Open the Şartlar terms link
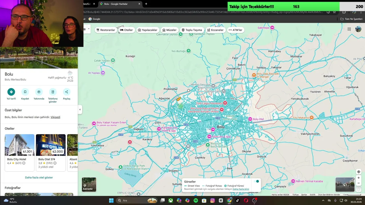This screenshot has width=365, height=205. 304,195
